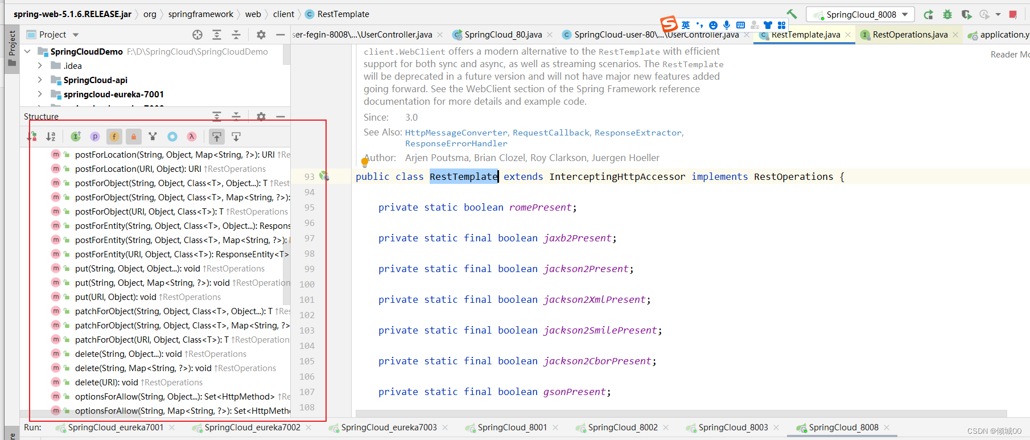Open Sogou skin shirt icon
This screenshot has height=440, width=1030.
click(x=768, y=25)
